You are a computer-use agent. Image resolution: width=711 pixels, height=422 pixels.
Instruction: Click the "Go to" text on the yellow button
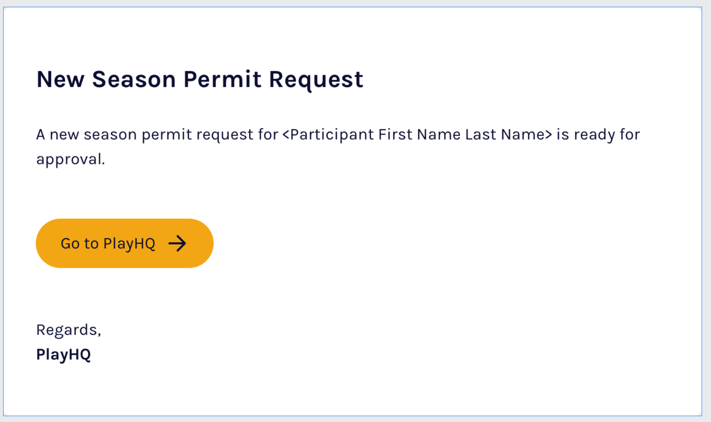click(x=80, y=244)
